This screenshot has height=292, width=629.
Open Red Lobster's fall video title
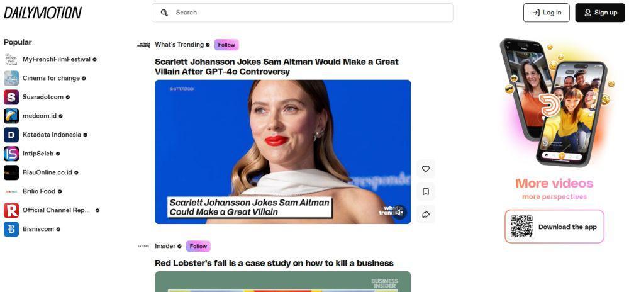274,263
